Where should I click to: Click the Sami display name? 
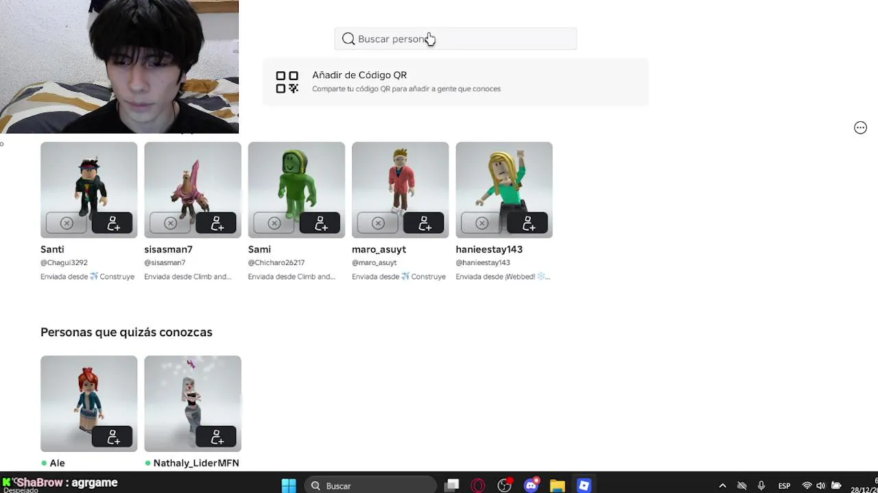coord(259,249)
